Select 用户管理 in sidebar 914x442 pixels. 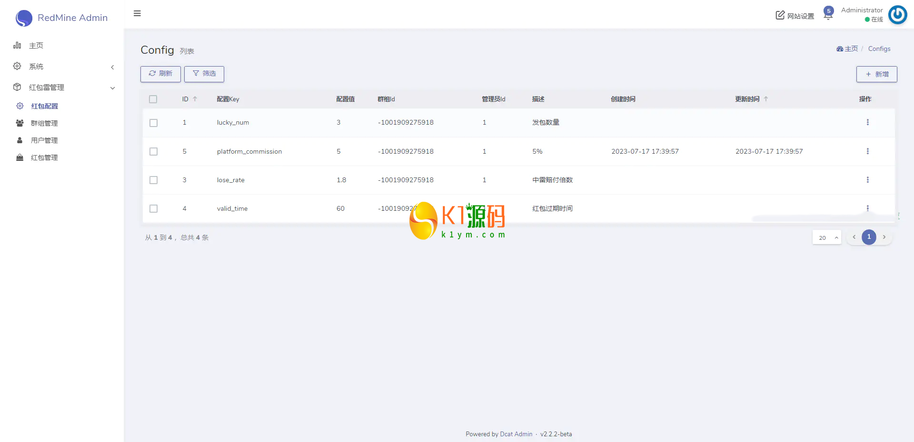click(x=44, y=140)
